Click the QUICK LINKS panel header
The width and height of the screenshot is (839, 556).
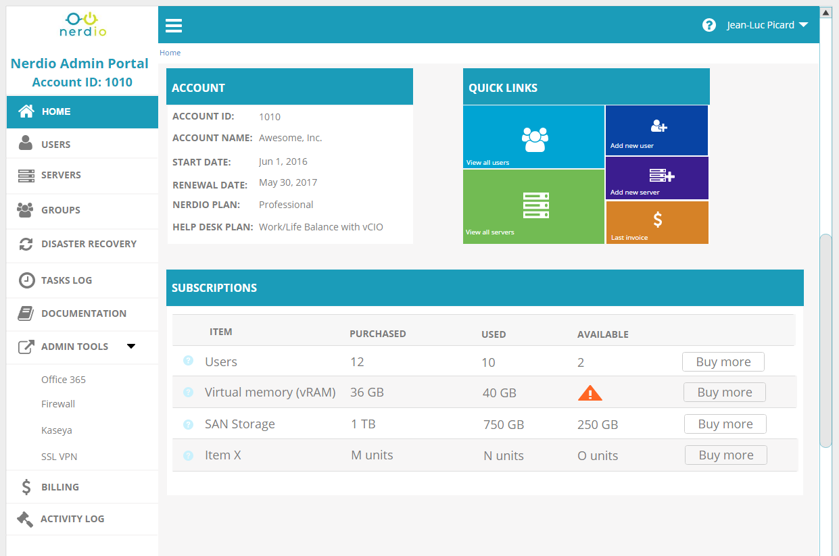[x=586, y=86]
